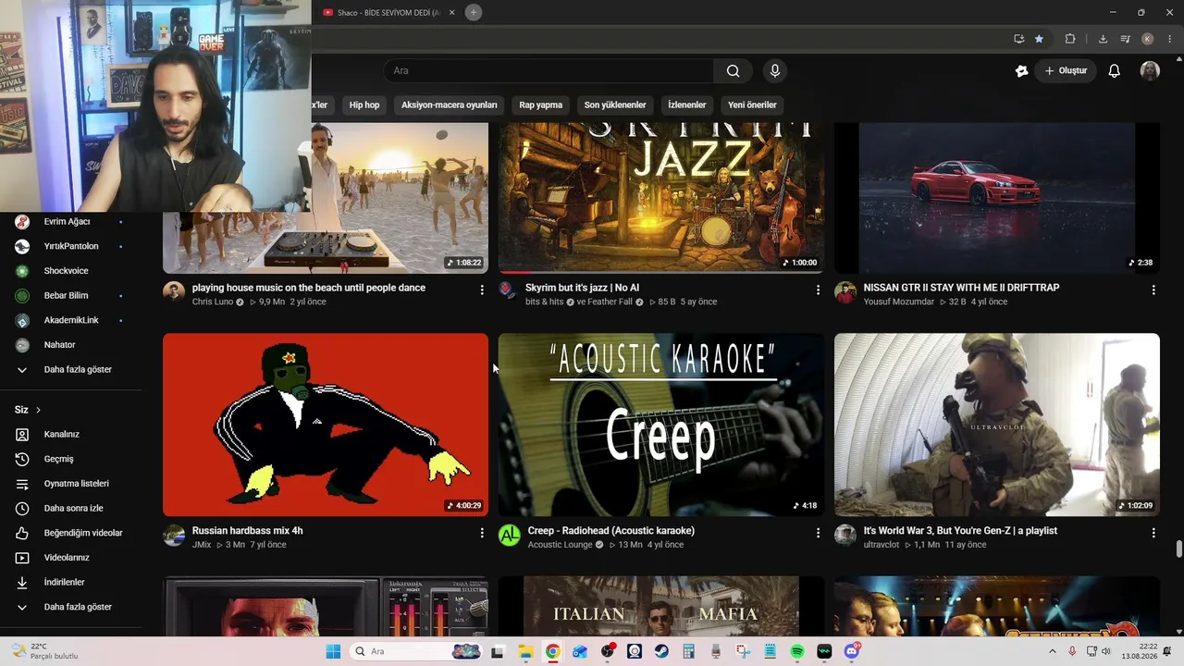Open File Explorer from the taskbar
Image resolution: width=1184 pixels, height=666 pixels.
525,652
